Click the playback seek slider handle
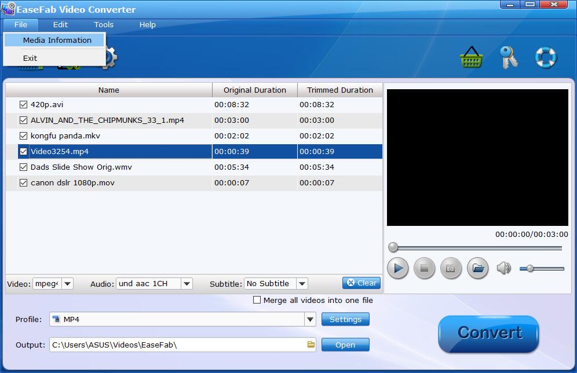 coord(393,247)
